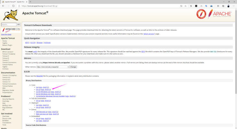This screenshot has height=129, width=237.
Task: Open Migration Guide in sidebar
Action: (x=8, y=90)
